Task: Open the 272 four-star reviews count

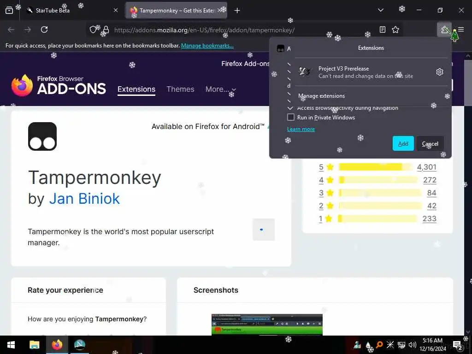Action: pyautogui.click(x=430, y=180)
